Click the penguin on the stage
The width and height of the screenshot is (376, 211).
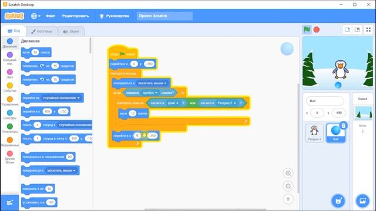point(341,69)
